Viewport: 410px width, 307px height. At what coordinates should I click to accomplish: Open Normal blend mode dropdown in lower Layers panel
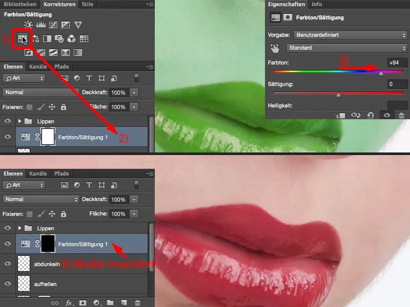click(x=41, y=200)
